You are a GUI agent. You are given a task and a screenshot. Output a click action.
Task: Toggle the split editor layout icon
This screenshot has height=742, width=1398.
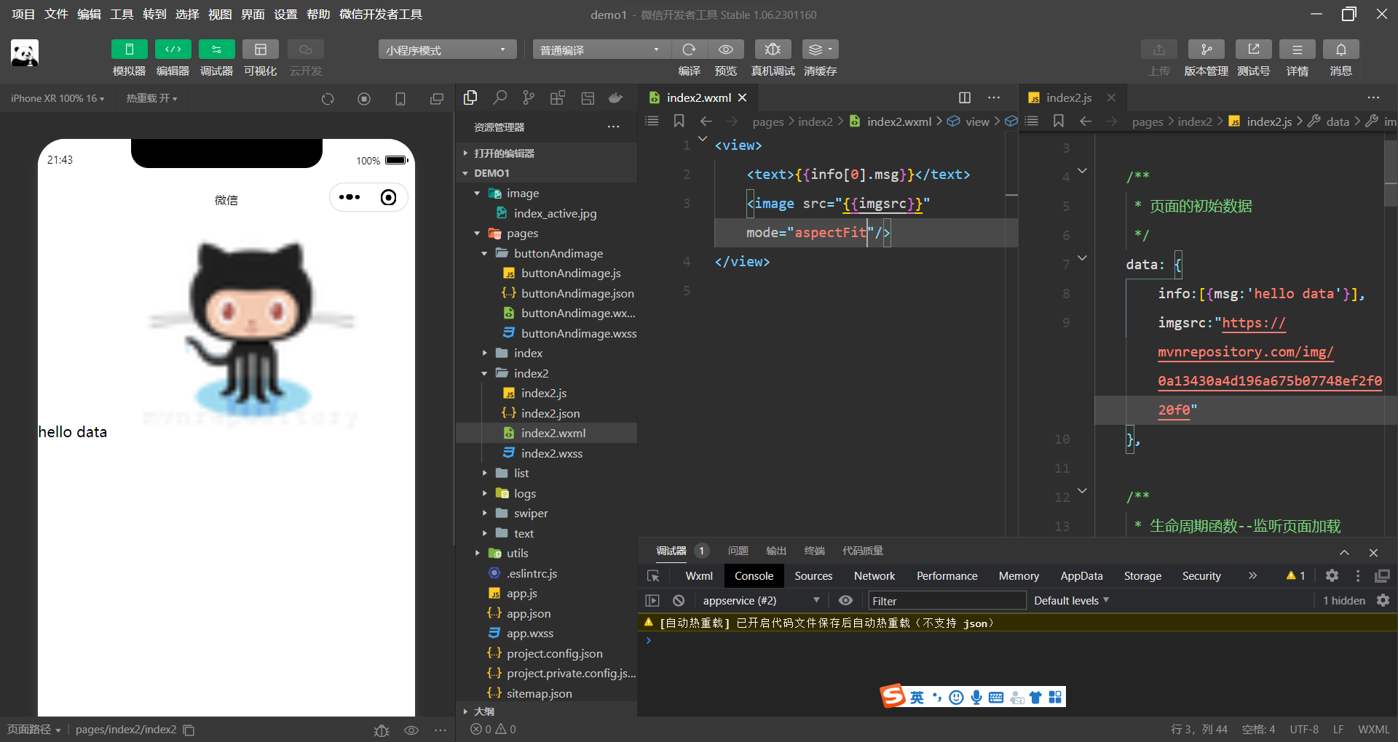[x=965, y=97]
